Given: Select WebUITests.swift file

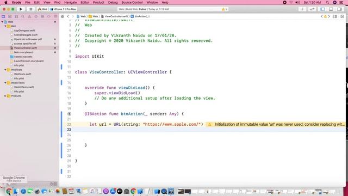Looking at the screenshot, I should click(x=24, y=87).
